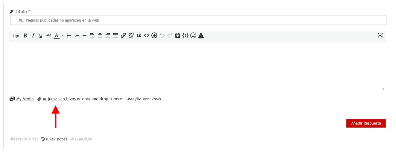Image resolution: width=396 pixels, height=156 pixels.
Task: Remove link with broken chain icon
Action: tap(131, 36)
